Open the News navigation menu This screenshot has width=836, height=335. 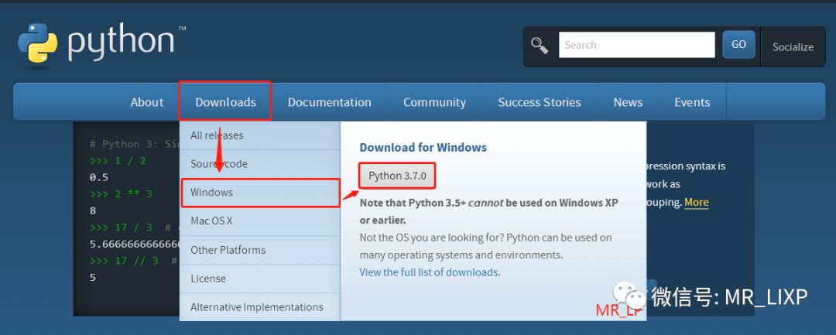pyautogui.click(x=628, y=102)
